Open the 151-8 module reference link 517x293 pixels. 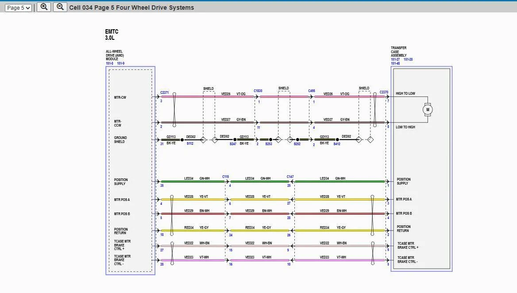[x=109, y=63]
